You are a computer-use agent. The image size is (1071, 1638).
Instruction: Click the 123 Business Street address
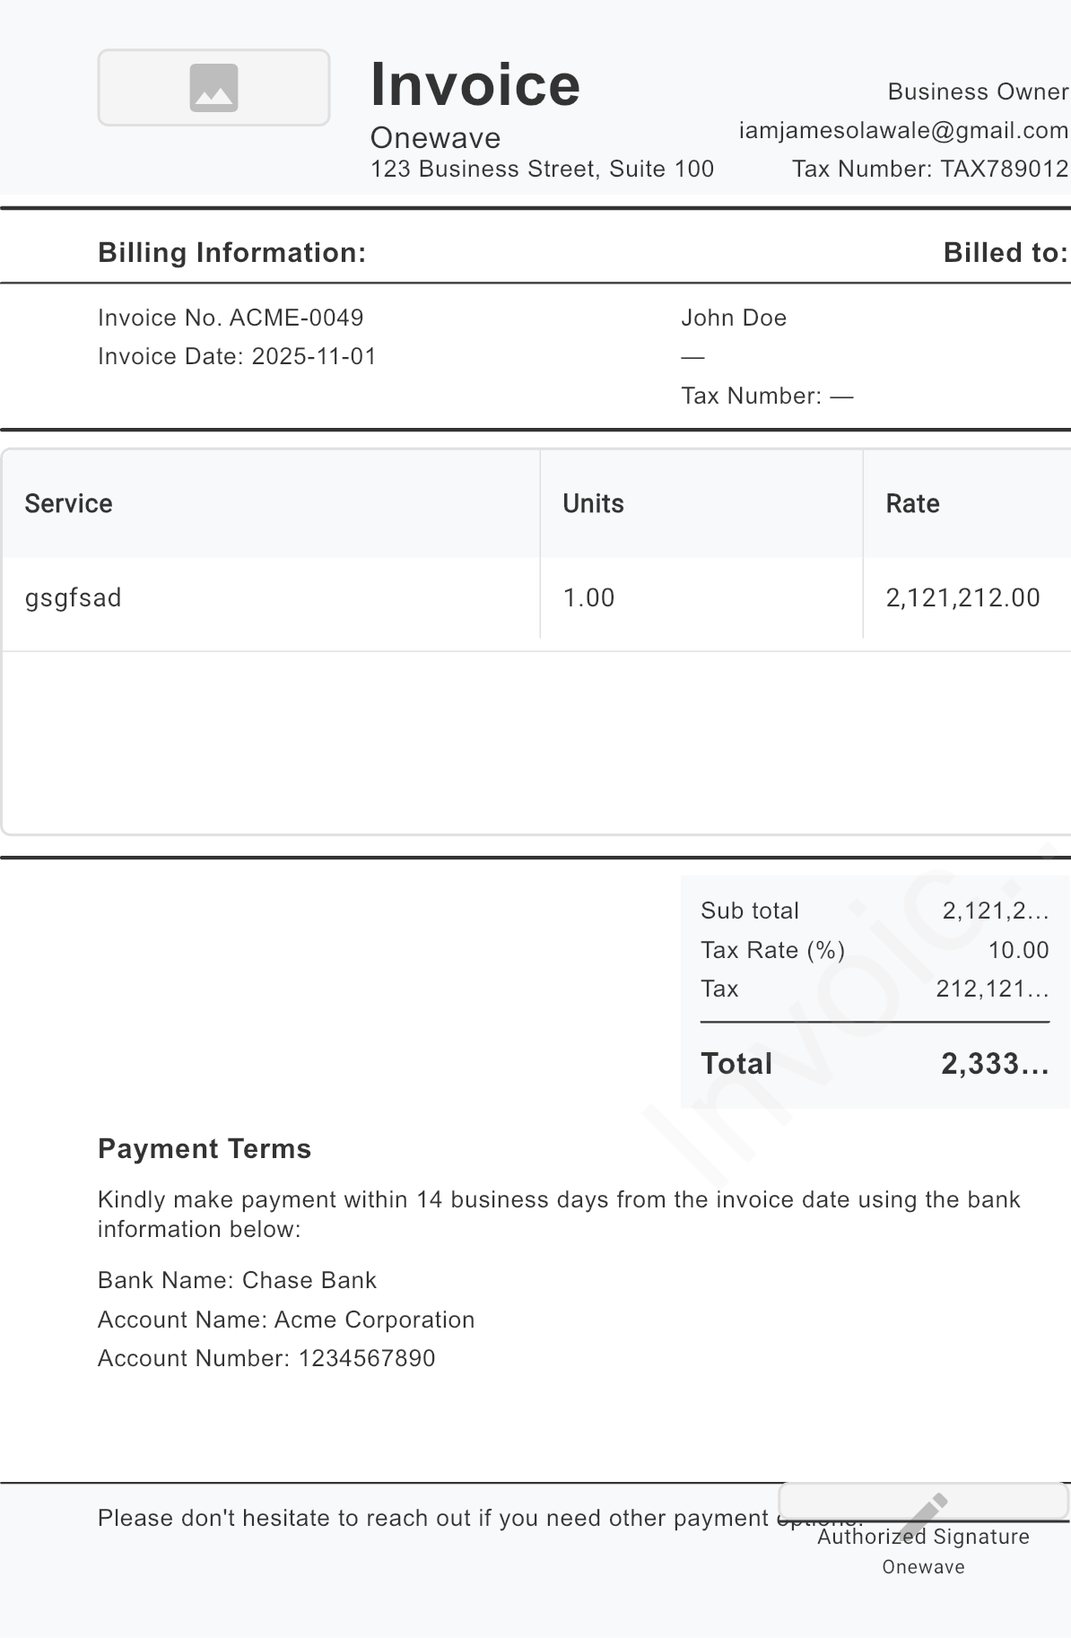point(542,169)
